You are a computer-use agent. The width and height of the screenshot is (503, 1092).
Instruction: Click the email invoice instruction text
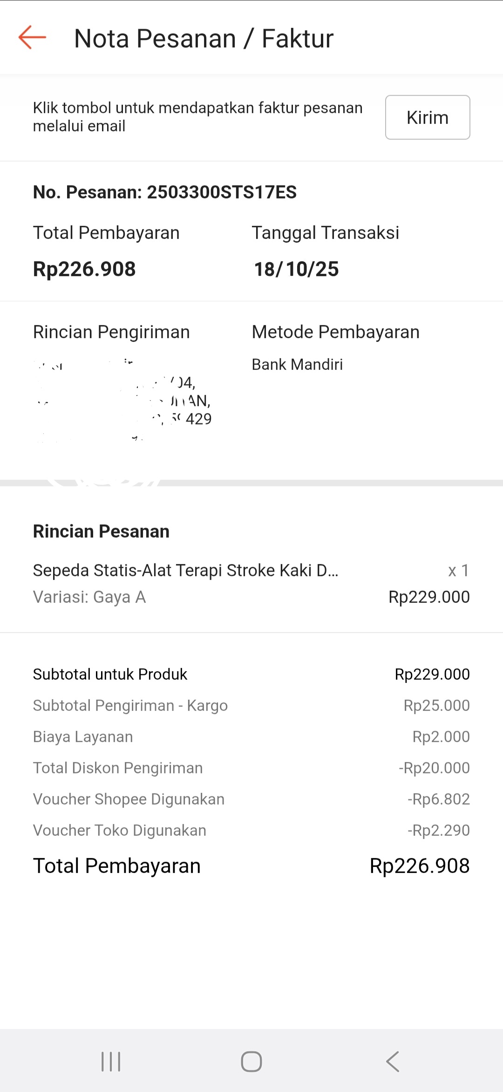[197, 116]
